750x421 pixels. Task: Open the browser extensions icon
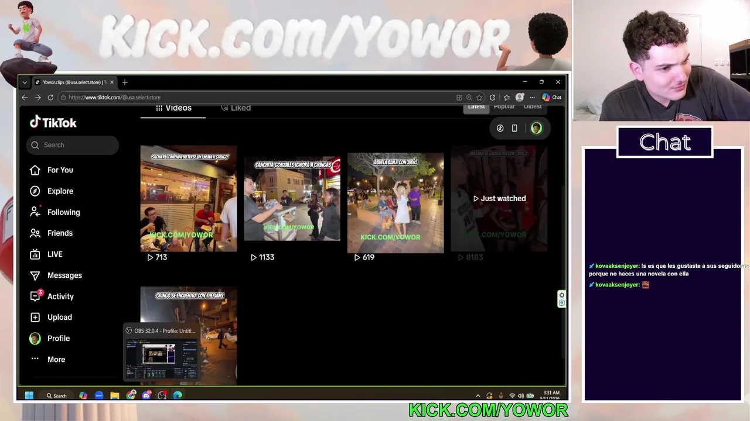coord(492,98)
